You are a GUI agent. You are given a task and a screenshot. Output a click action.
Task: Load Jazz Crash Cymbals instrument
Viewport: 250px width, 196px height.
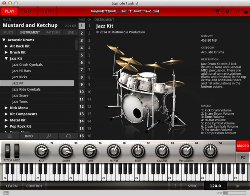pos(37,65)
